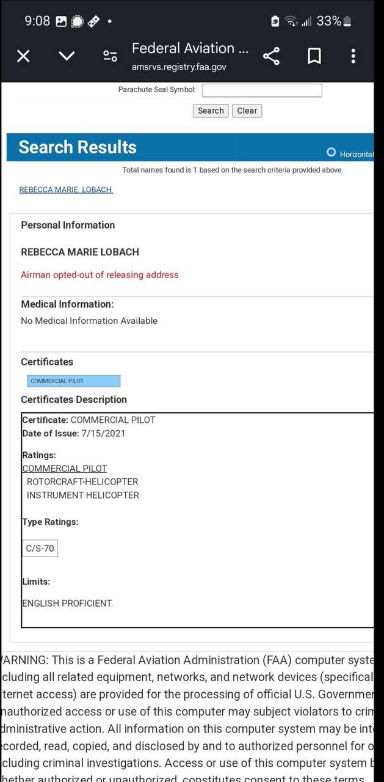Close the browser tab with X icon
Viewport: 384px width, 782px height.
[23, 56]
